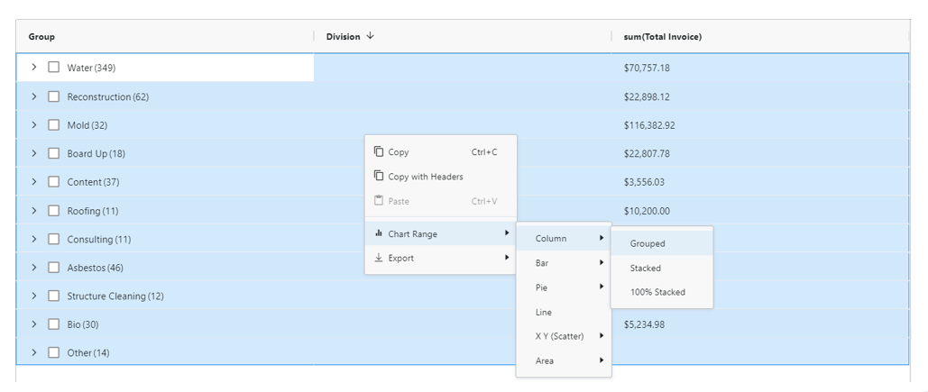Choose the 100% Stacked option
928x392 pixels.
click(x=657, y=292)
